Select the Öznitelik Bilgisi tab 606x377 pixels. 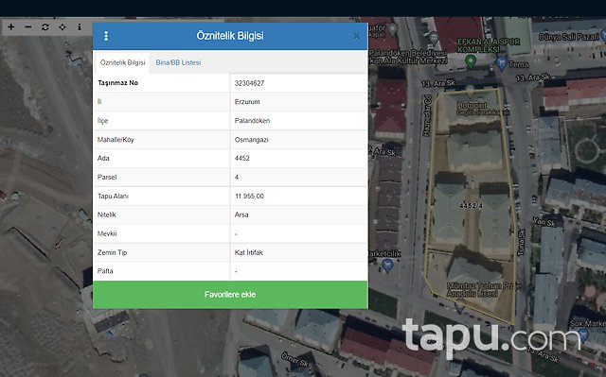[x=122, y=62]
